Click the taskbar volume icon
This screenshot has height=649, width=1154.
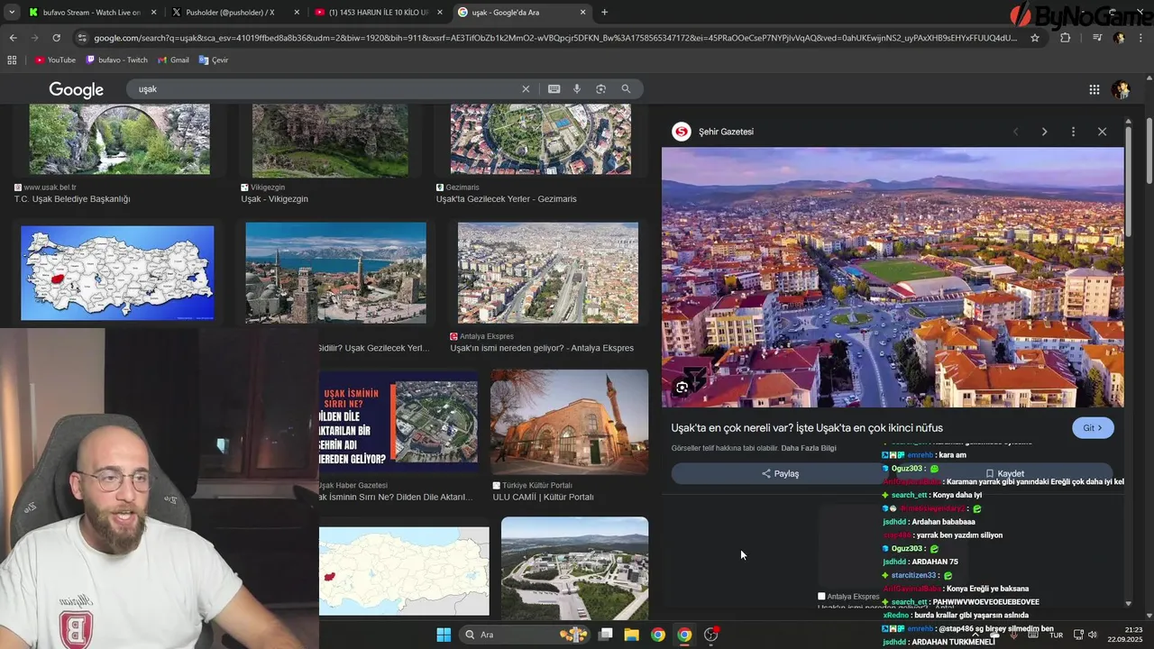1093,635
